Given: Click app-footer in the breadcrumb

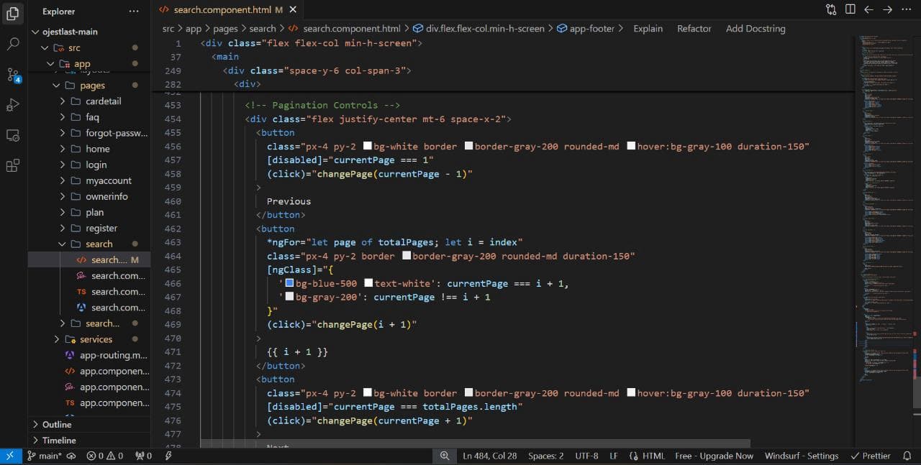Looking at the screenshot, I should [x=591, y=29].
